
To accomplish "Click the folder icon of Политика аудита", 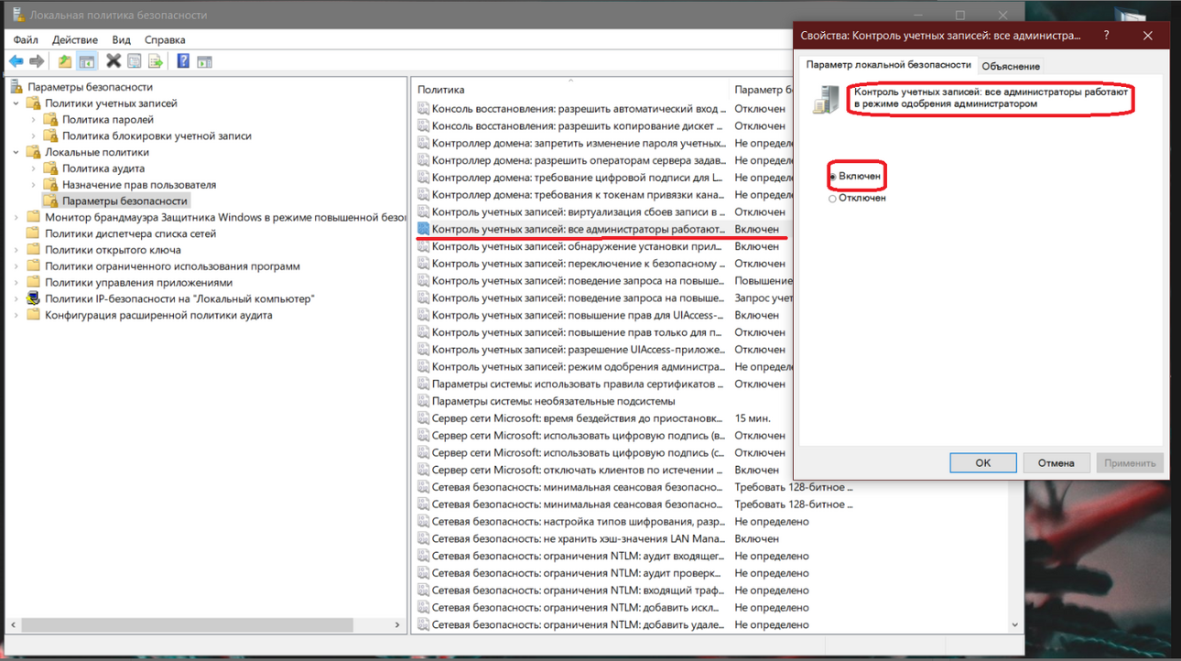I will tap(50, 168).
